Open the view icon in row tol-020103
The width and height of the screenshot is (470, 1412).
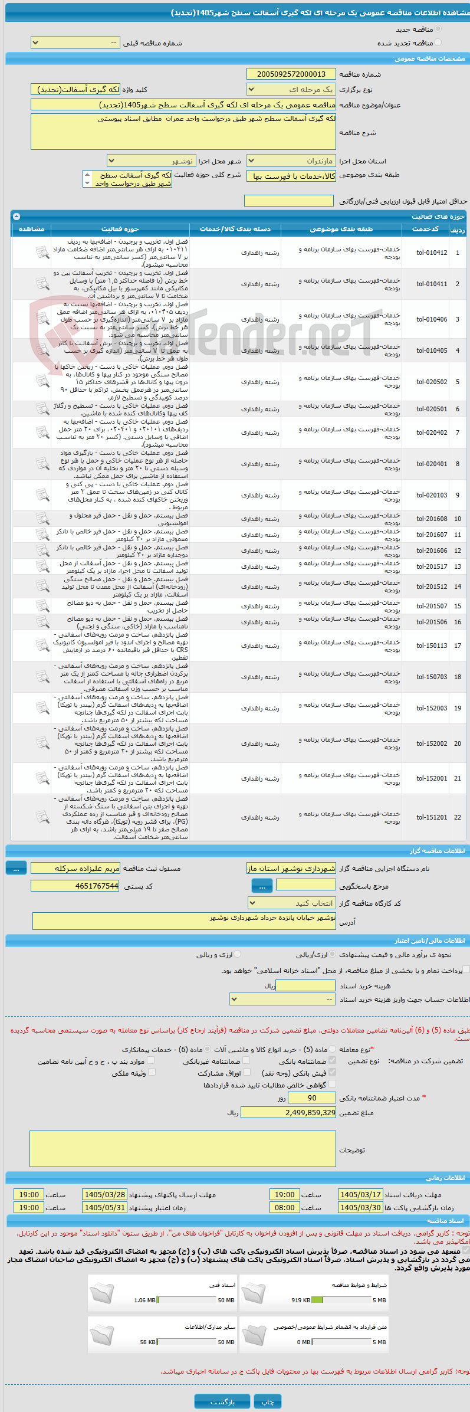click(42, 496)
